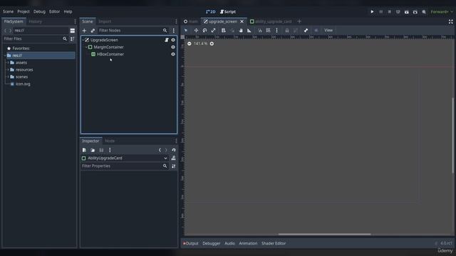
Task: Open the Scene menu
Action: click(x=8, y=11)
